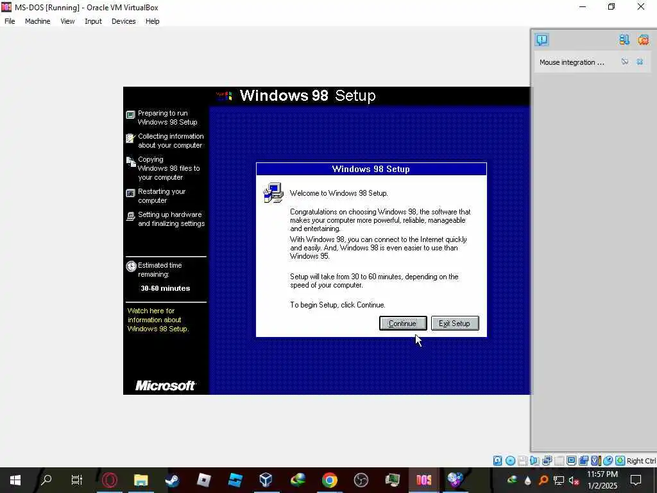Viewport: 657px width, 493px height.
Task: Click the keyboard capture green arrow indicator
Action: [x=620, y=461]
